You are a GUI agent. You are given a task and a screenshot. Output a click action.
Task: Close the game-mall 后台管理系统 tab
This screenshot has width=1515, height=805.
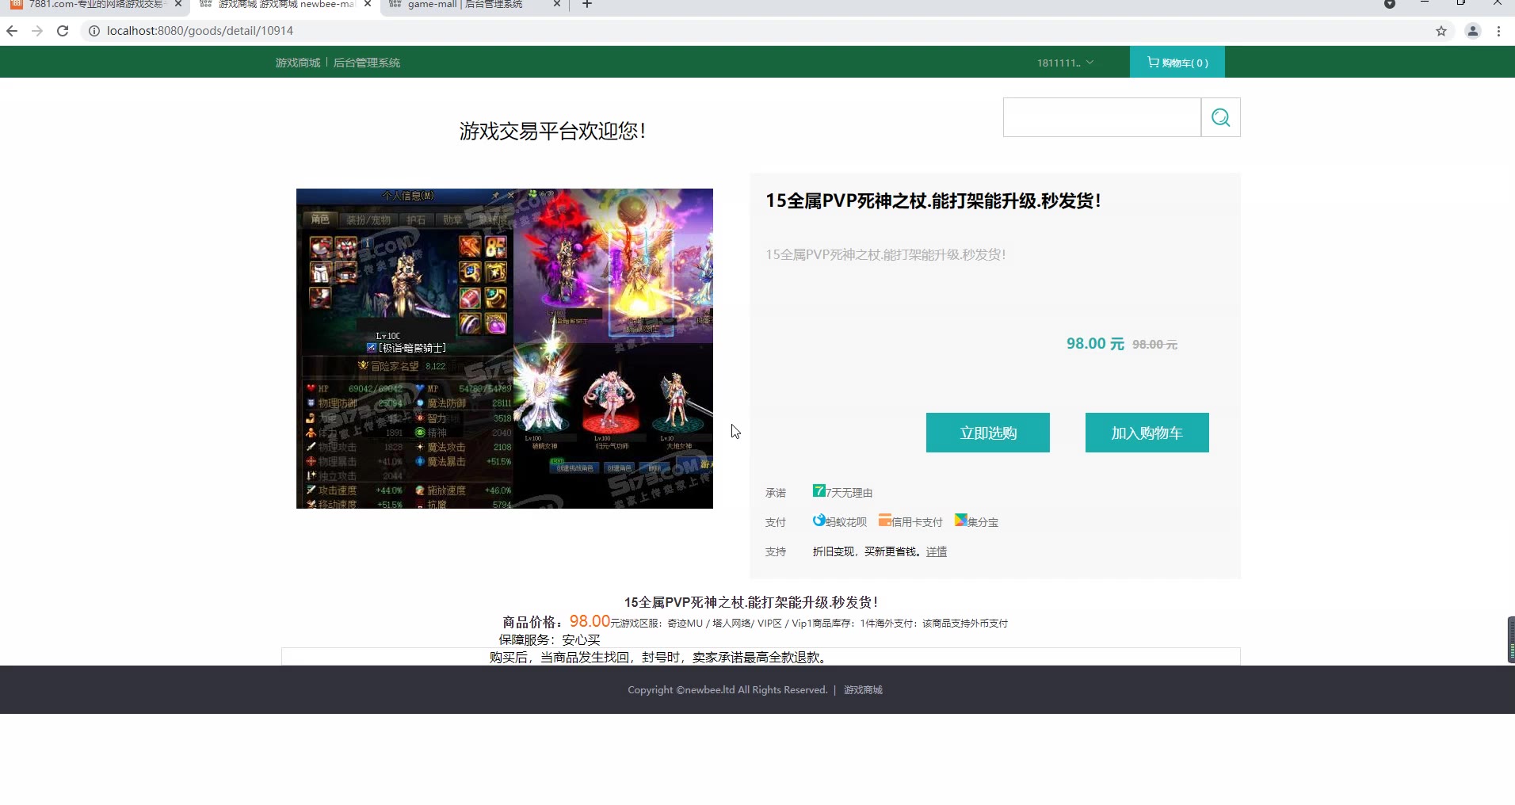556,4
